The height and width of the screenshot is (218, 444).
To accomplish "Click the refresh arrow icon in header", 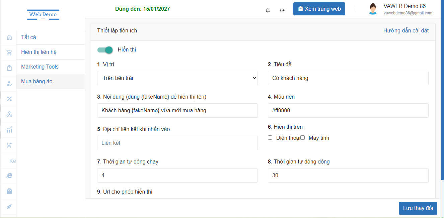I will point(282,10).
